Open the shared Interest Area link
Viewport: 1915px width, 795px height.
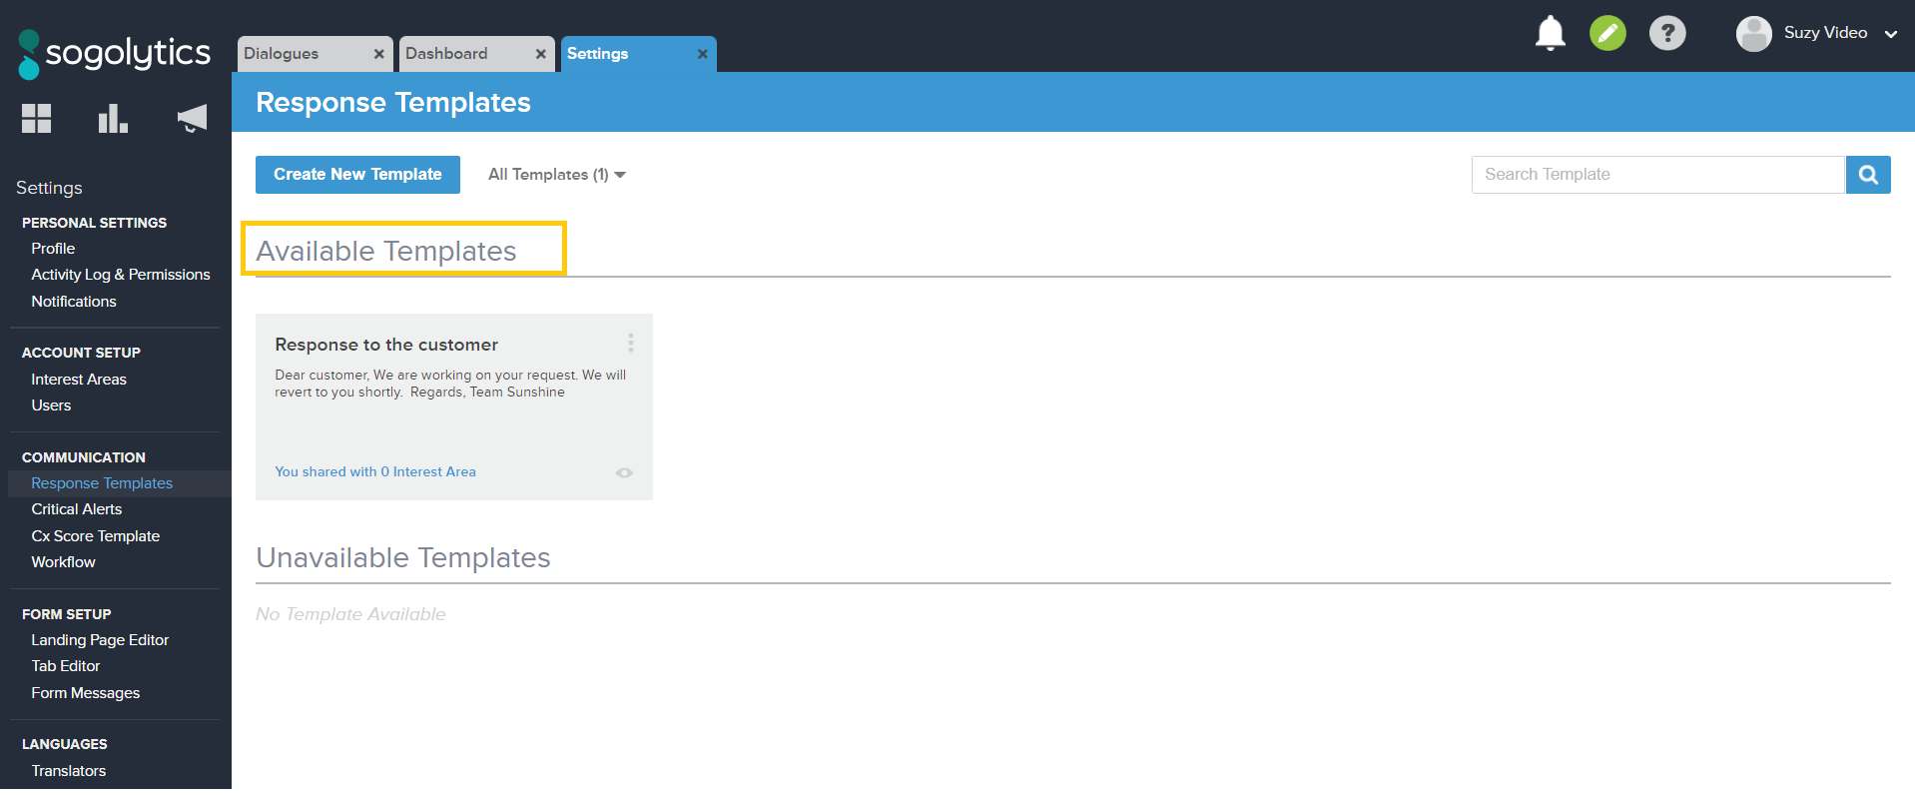(x=375, y=472)
